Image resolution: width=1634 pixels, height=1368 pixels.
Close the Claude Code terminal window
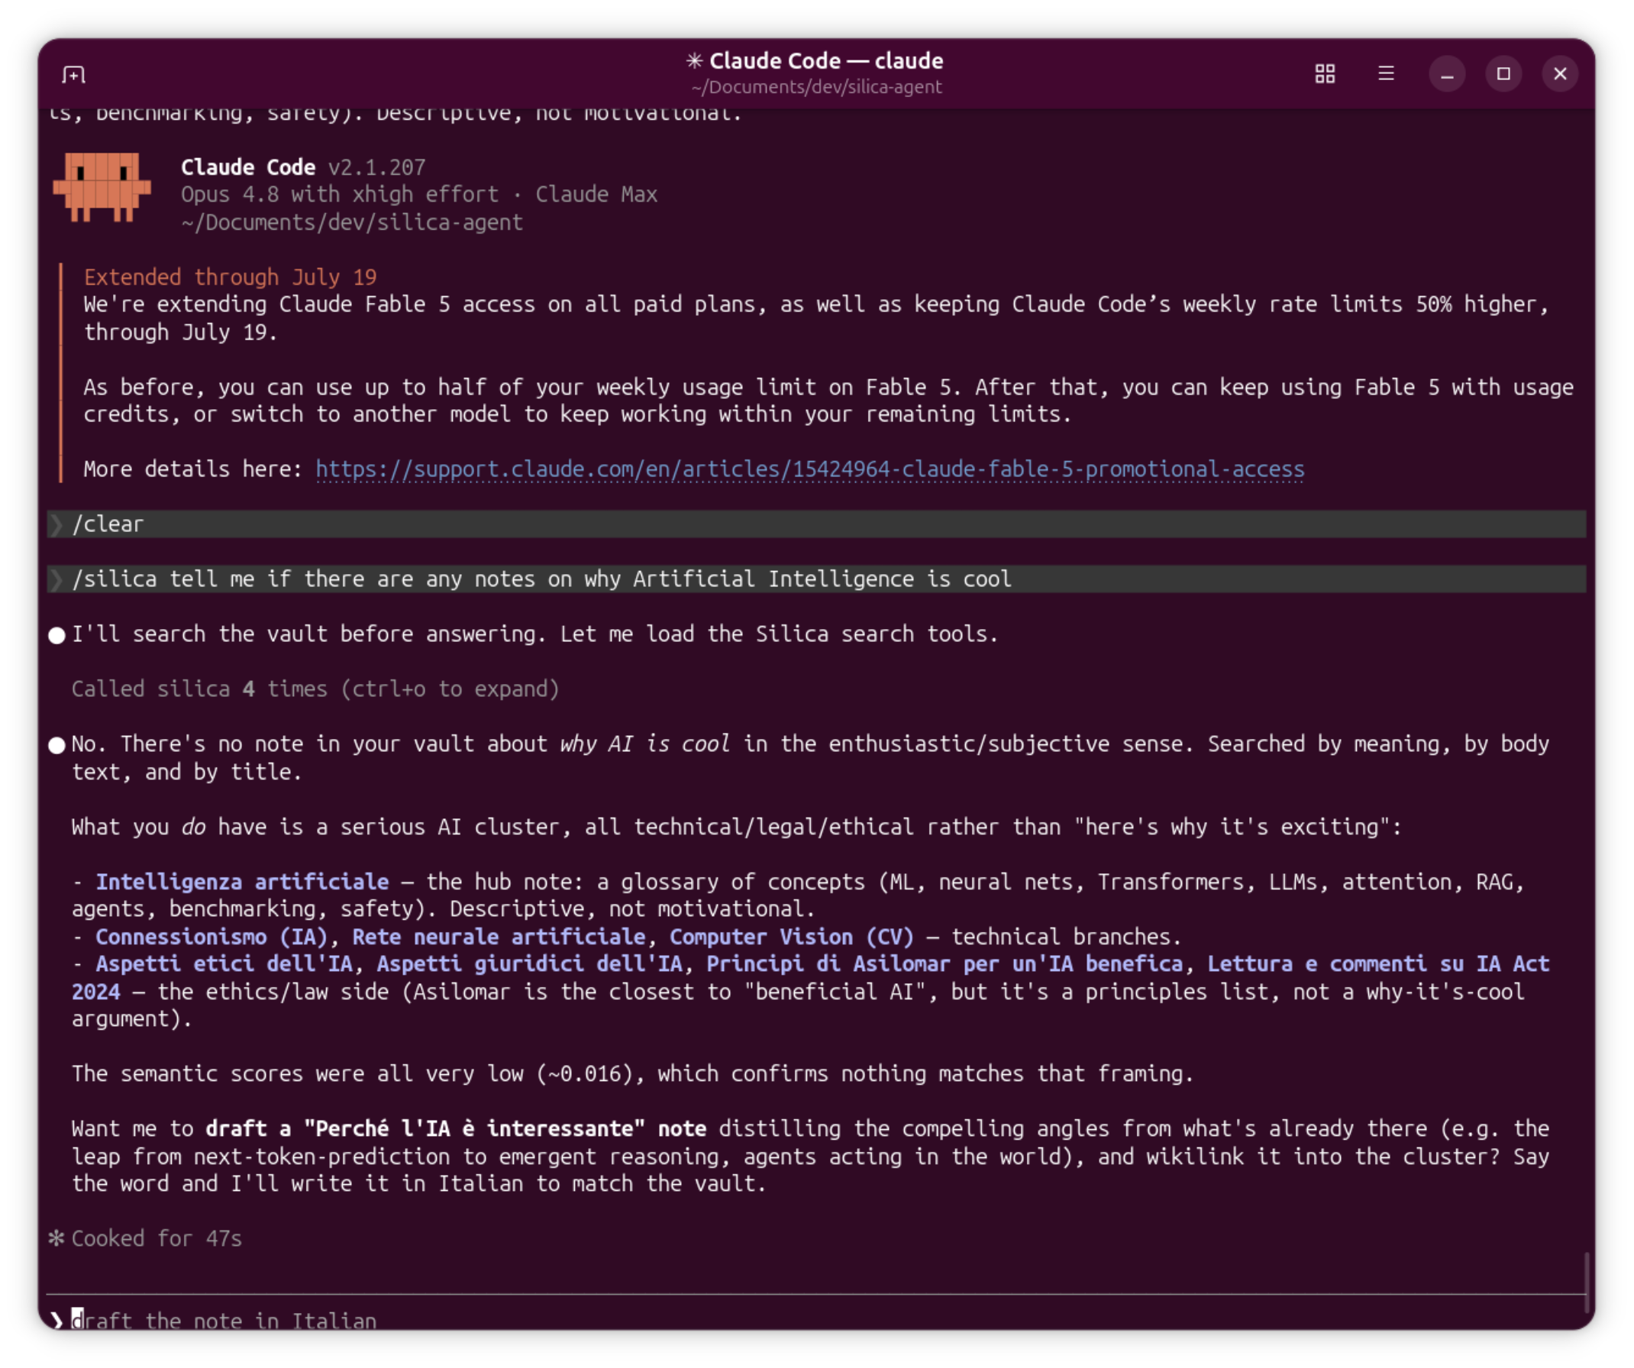point(1560,74)
